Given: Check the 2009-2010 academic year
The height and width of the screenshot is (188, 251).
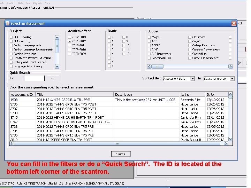Looking at the screenshot, I should click(70, 49).
